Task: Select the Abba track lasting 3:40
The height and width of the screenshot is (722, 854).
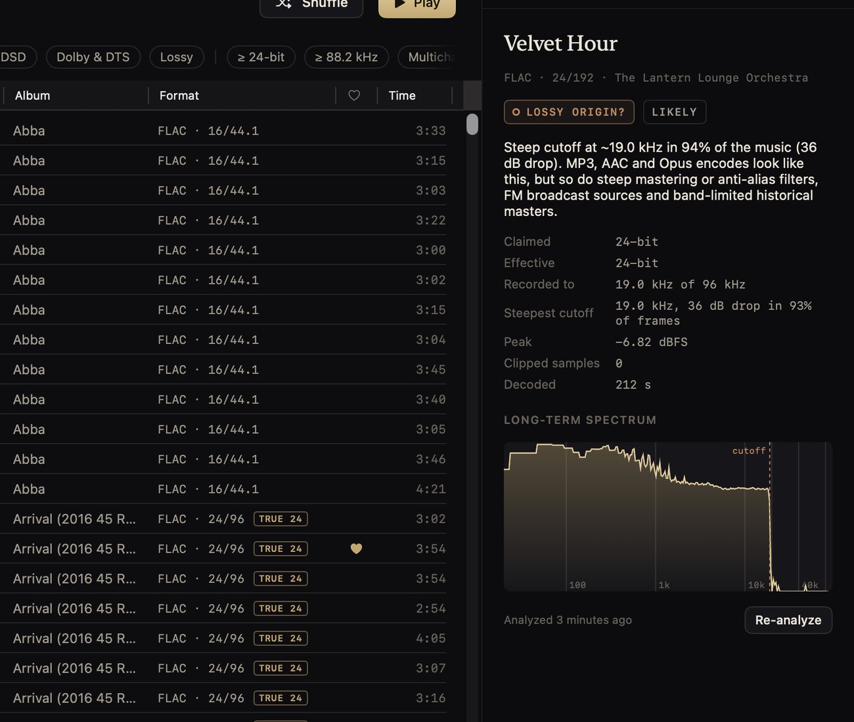Action: pos(223,400)
